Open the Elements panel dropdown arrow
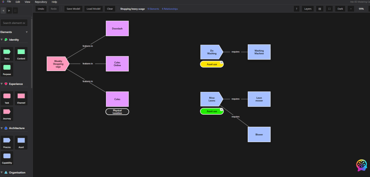370x177 pixels. (26, 32)
